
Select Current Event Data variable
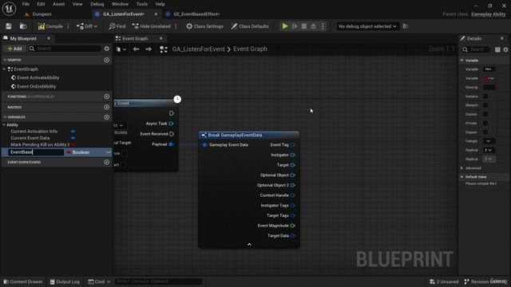pos(30,138)
